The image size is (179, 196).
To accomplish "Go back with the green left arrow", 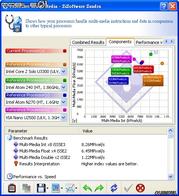I will point(87,188).
